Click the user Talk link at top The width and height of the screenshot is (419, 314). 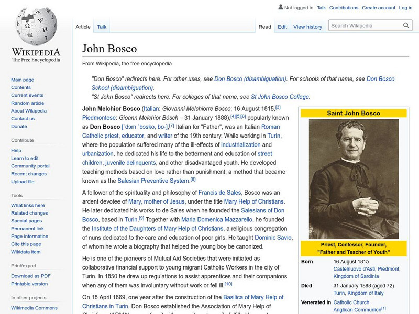(321, 8)
